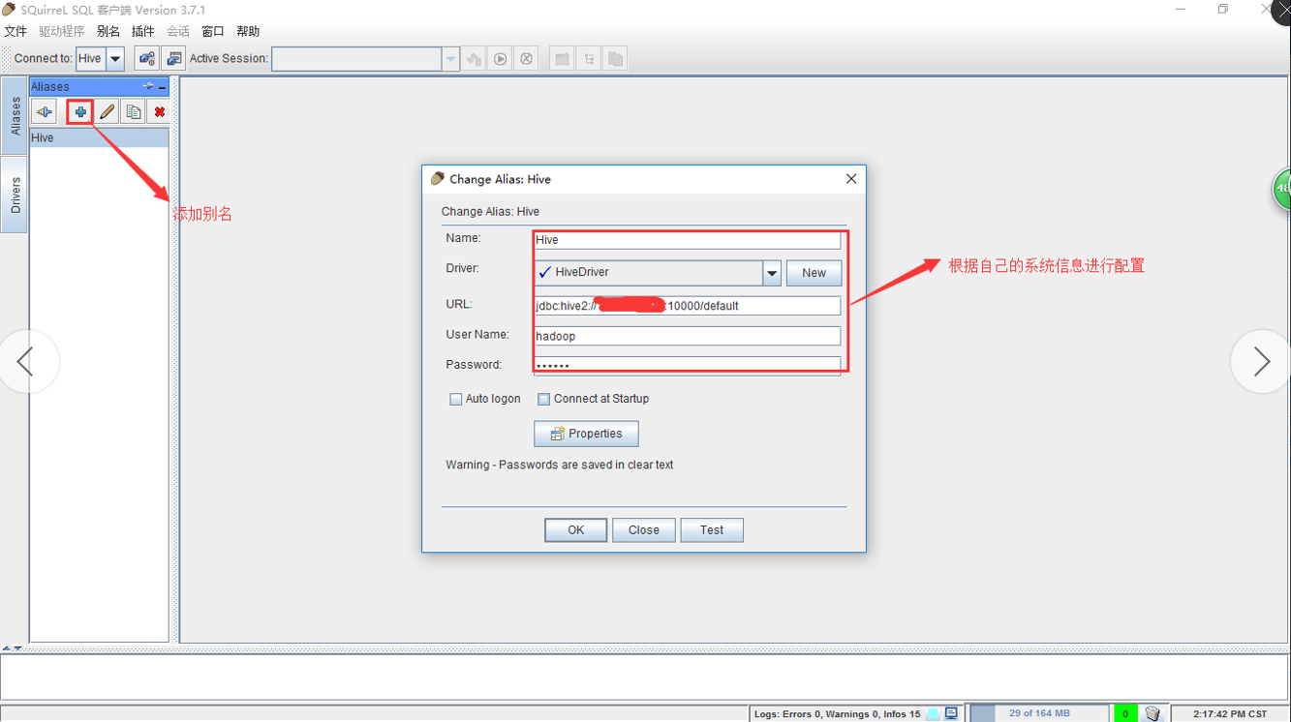This screenshot has width=1291, height=722.
Task: Close the Change Alias dialog with X
Action: coord(850,179)
